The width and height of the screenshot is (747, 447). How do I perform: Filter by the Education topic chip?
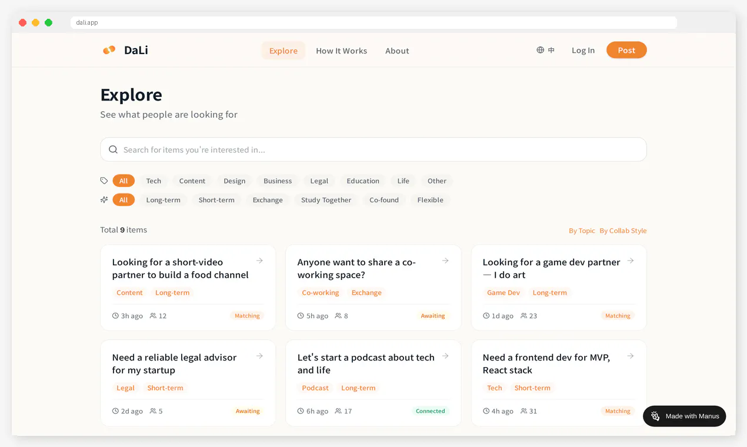click(x=363, y=181)
